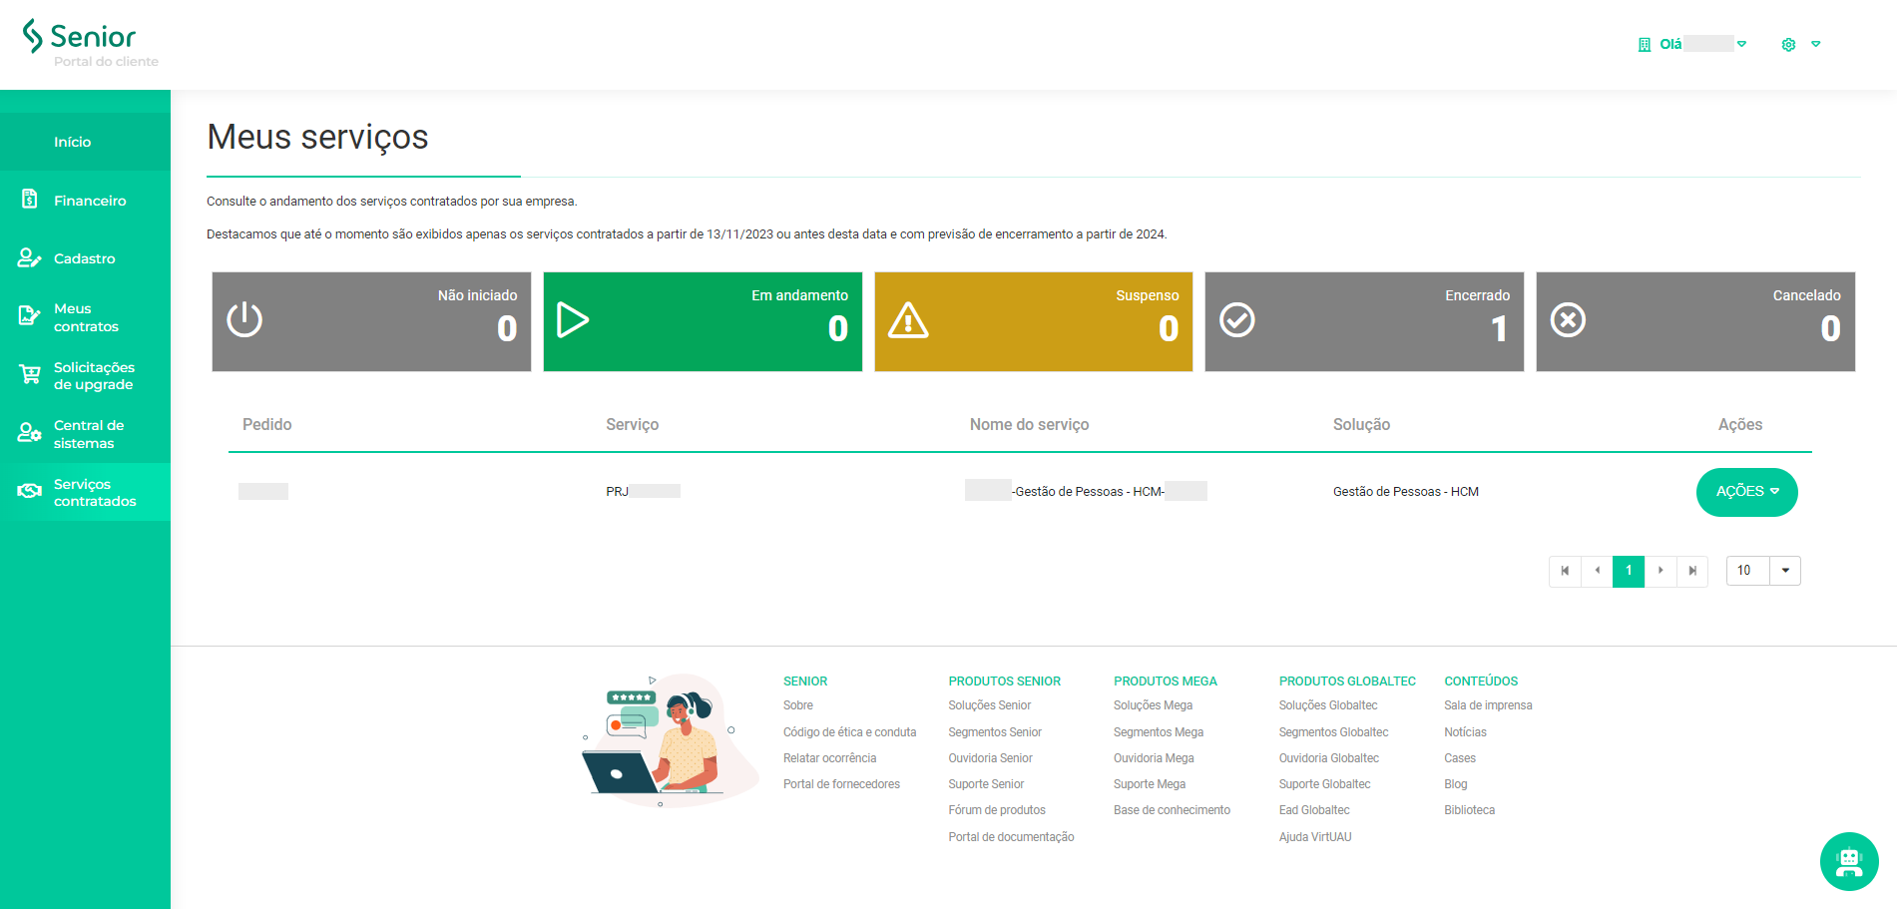This screenshot has width=1897, height=909.
Task: Click the X circle icon on Cancelado card
Action: click(x=1568, y=320)
